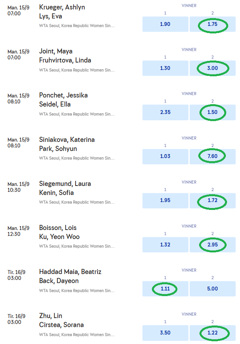Select odds 3.00 for Fruhvirtova, Linda
This screenshot has height=344, width=240.
pos(212,68)
